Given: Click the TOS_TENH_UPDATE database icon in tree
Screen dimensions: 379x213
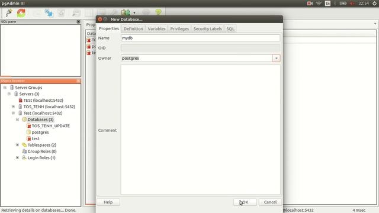Looking at the screenshot, I should tap(29, 126).
